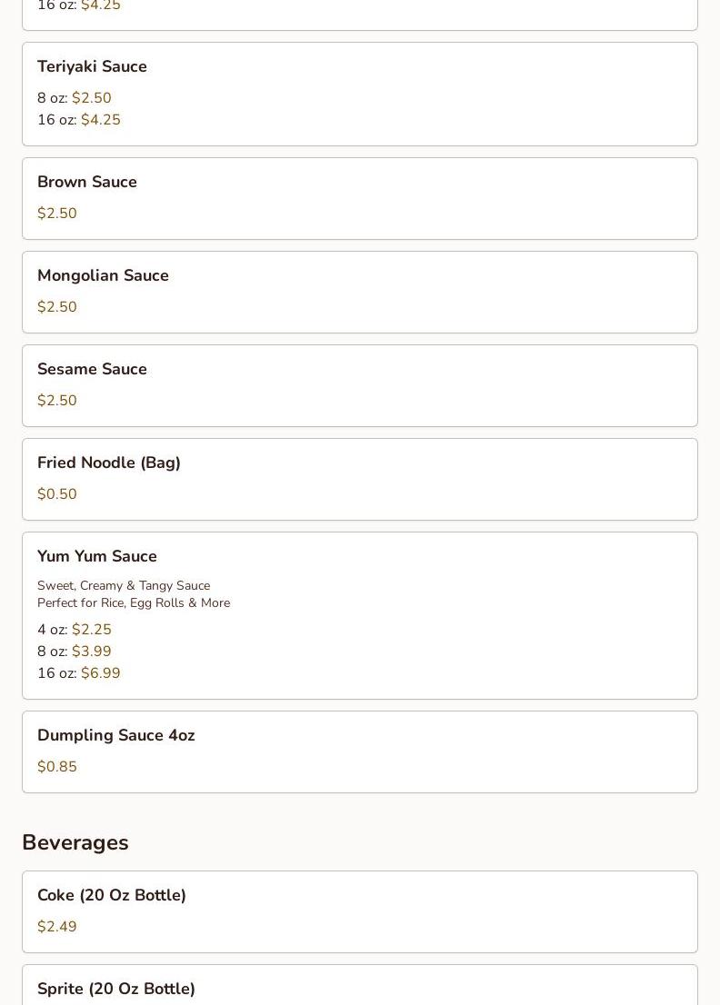Select Yum Yum Sauce 16 oz option
This screenshot has height=1005, width=720.
[79, 673]
